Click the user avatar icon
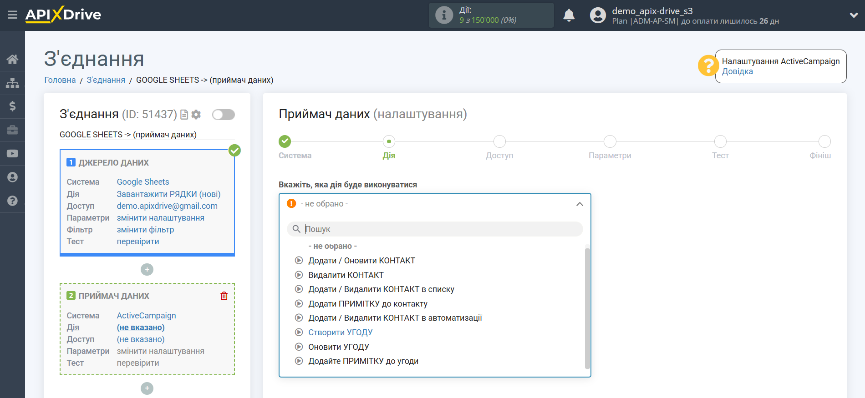This screenshot has width=865, height=398. 598,15
